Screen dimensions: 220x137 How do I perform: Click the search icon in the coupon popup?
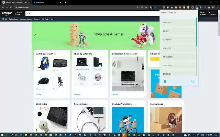pyautogui.click(x=193, y=82)
